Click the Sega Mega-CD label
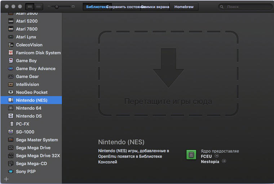The width and height of the screenshot is (274, 184). 31,163
